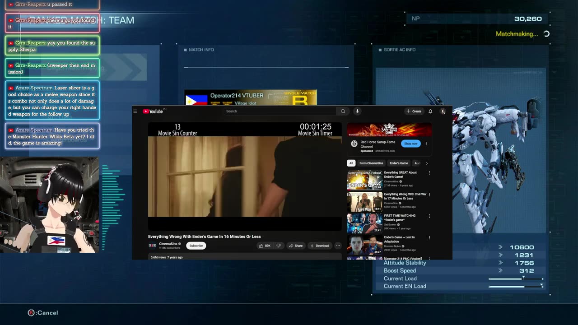
Task: Open the Everything GREAT About Ender's Game title
Action: (x=401, y=174)
